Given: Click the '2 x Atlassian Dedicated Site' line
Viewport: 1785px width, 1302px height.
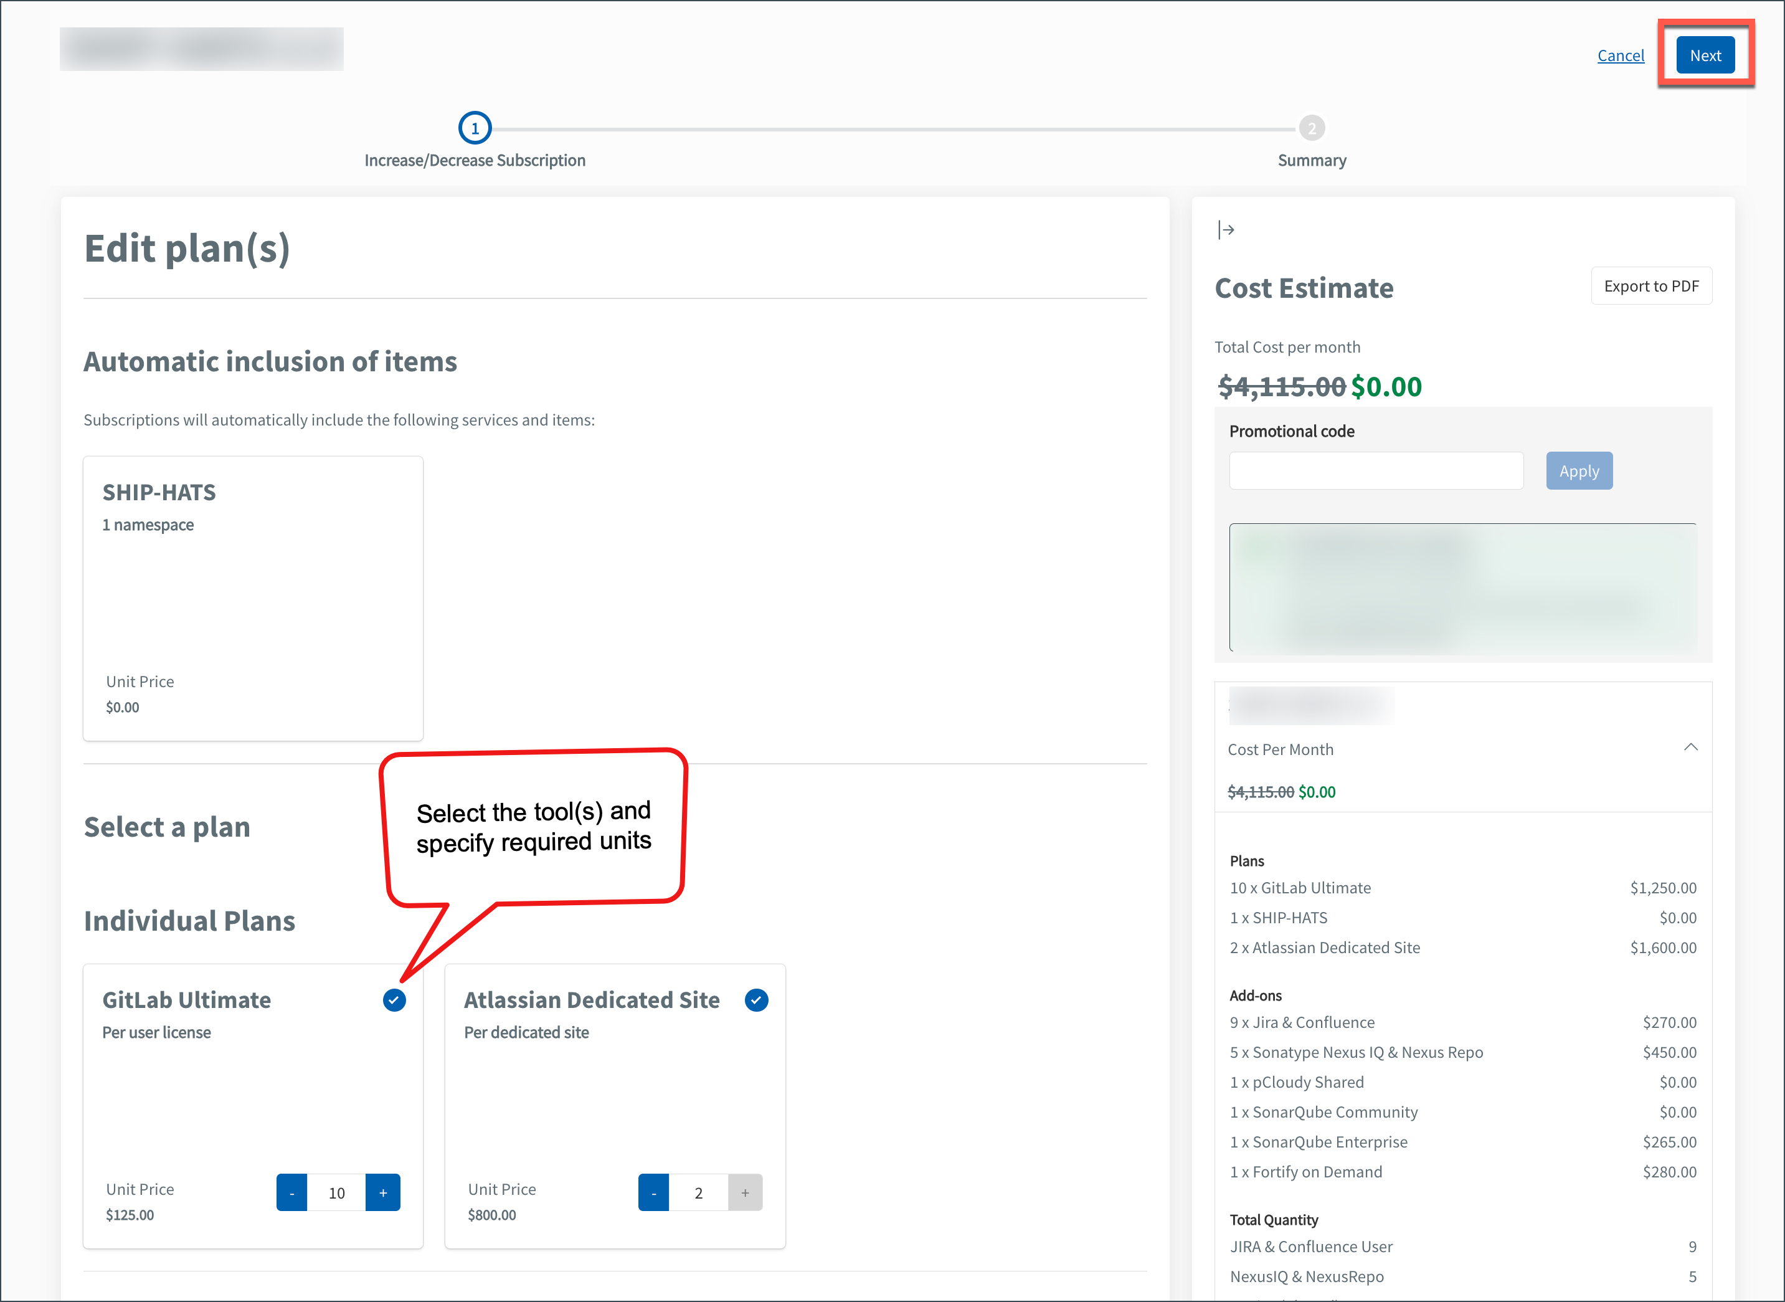Looking at the screenshot, I should click(1463, 948).
